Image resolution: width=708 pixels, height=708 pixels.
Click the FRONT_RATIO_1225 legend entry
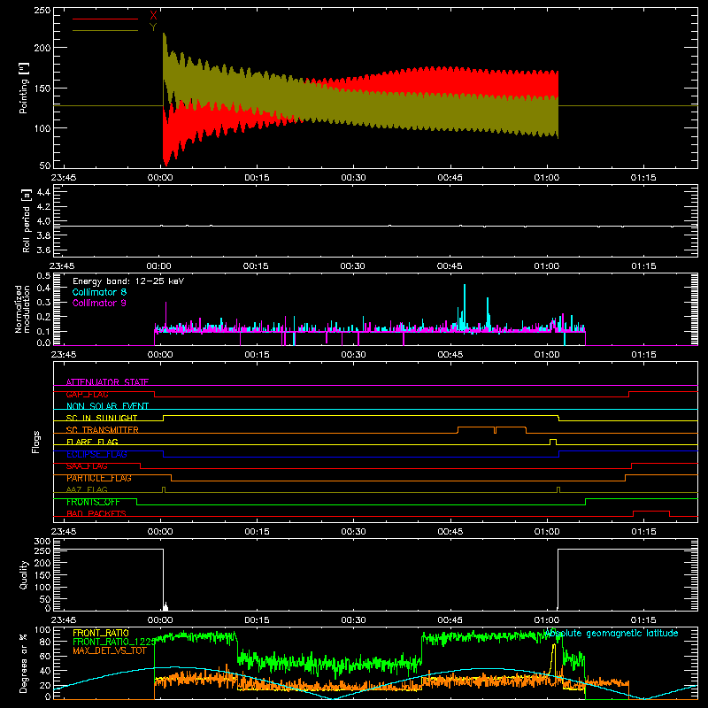coord(114,642)
